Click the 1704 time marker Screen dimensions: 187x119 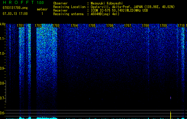[74, 26]
